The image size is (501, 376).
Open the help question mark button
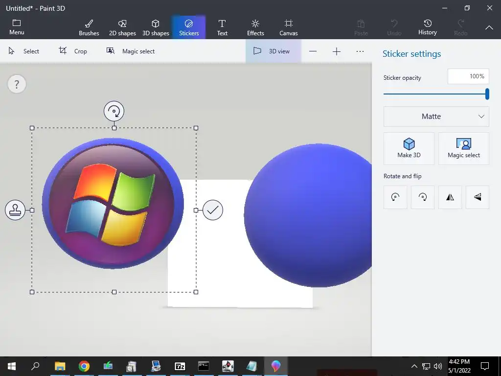click(17, 84)
